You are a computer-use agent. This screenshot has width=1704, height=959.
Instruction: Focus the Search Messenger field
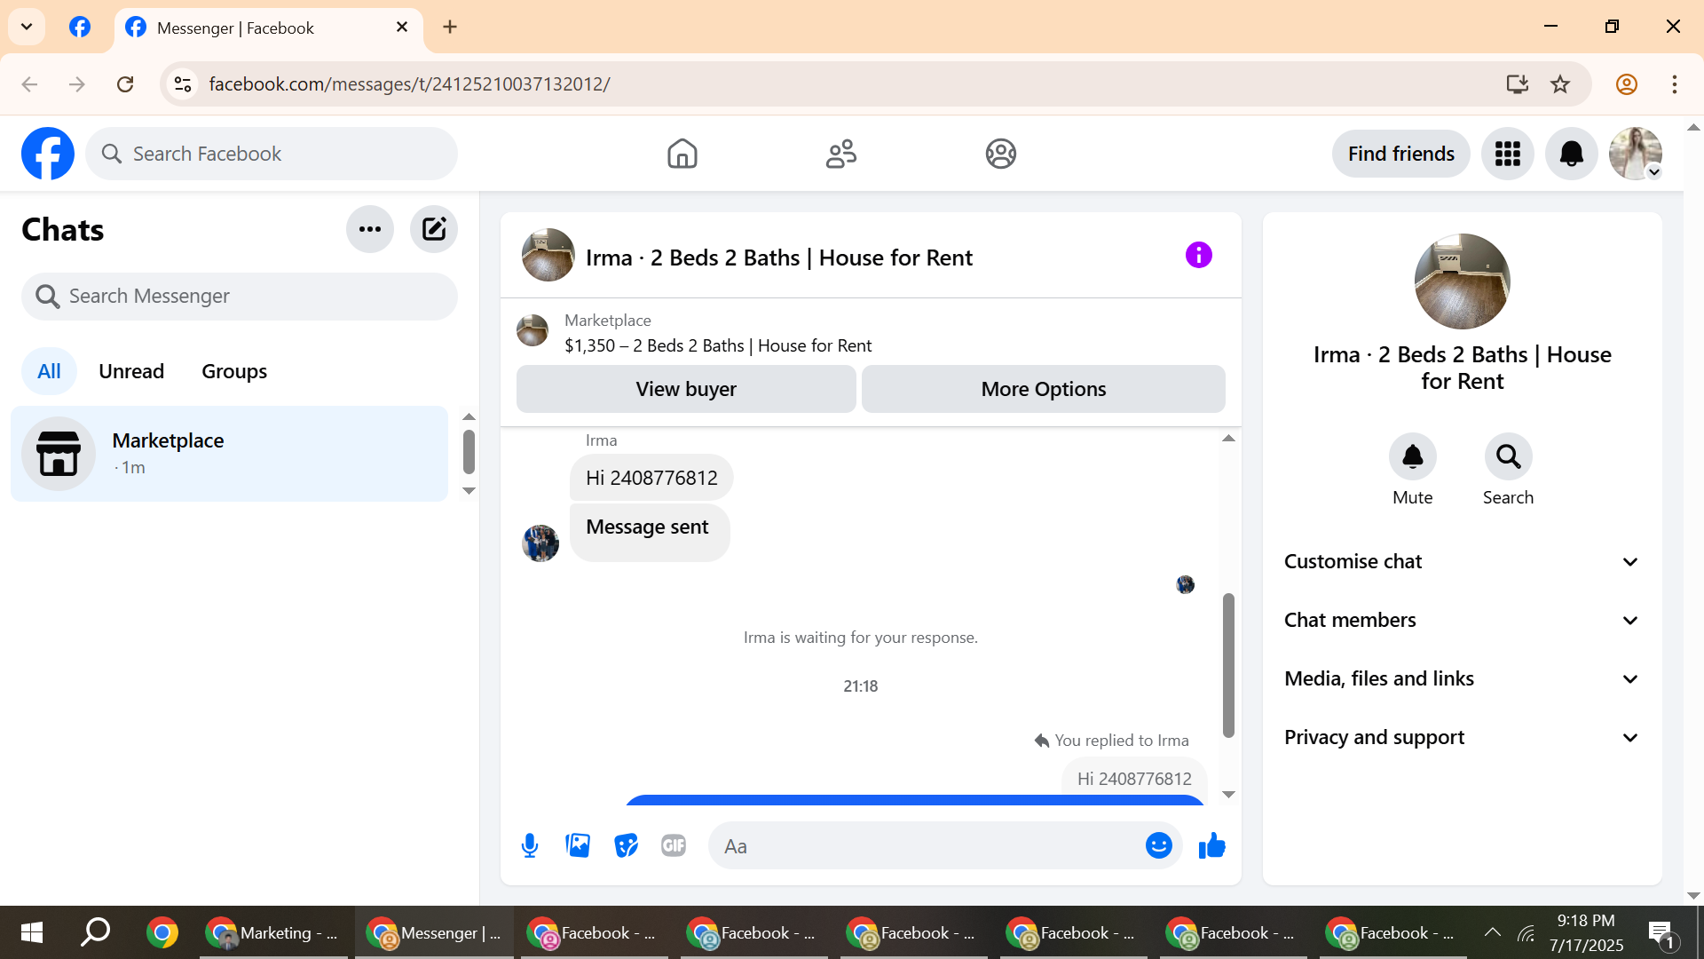[x=240, y=297]
